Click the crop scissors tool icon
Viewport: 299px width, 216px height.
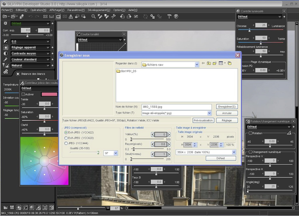113,17
